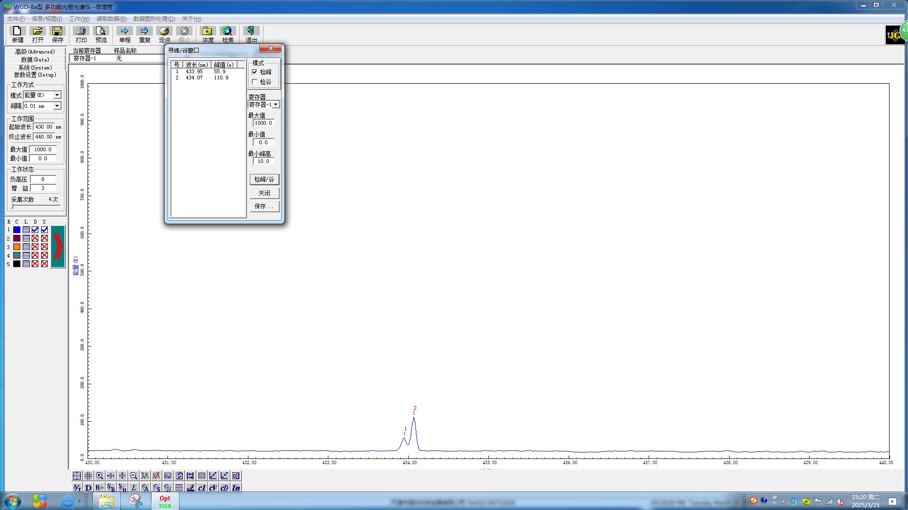Open the 文件(F) menu
This screenshot has height=510, width=908.
click(x=16, y=19)
